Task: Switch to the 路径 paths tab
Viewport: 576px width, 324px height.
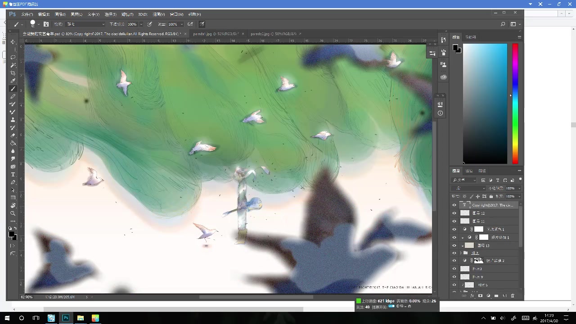Action: click(482, 171)
